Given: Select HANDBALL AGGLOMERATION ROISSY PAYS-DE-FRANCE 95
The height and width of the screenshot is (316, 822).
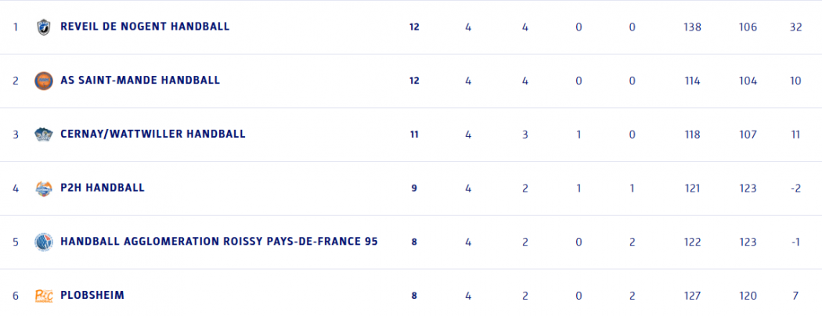Looking at the screenshot, I should point(218,242).
